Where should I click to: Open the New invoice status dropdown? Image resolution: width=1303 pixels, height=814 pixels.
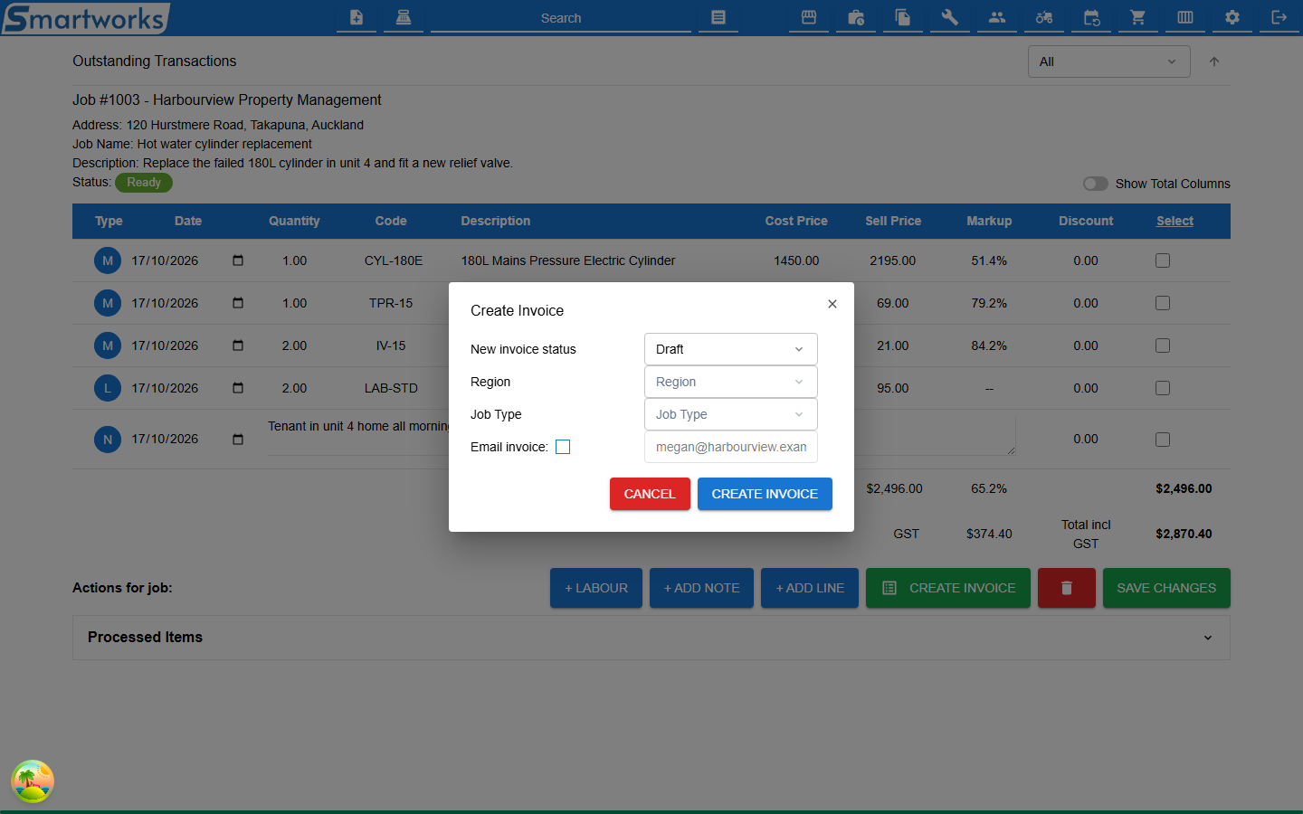point(731,349)
